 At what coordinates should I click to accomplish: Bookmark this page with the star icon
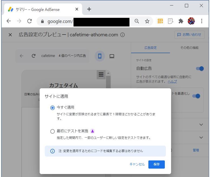coord(147,21)
